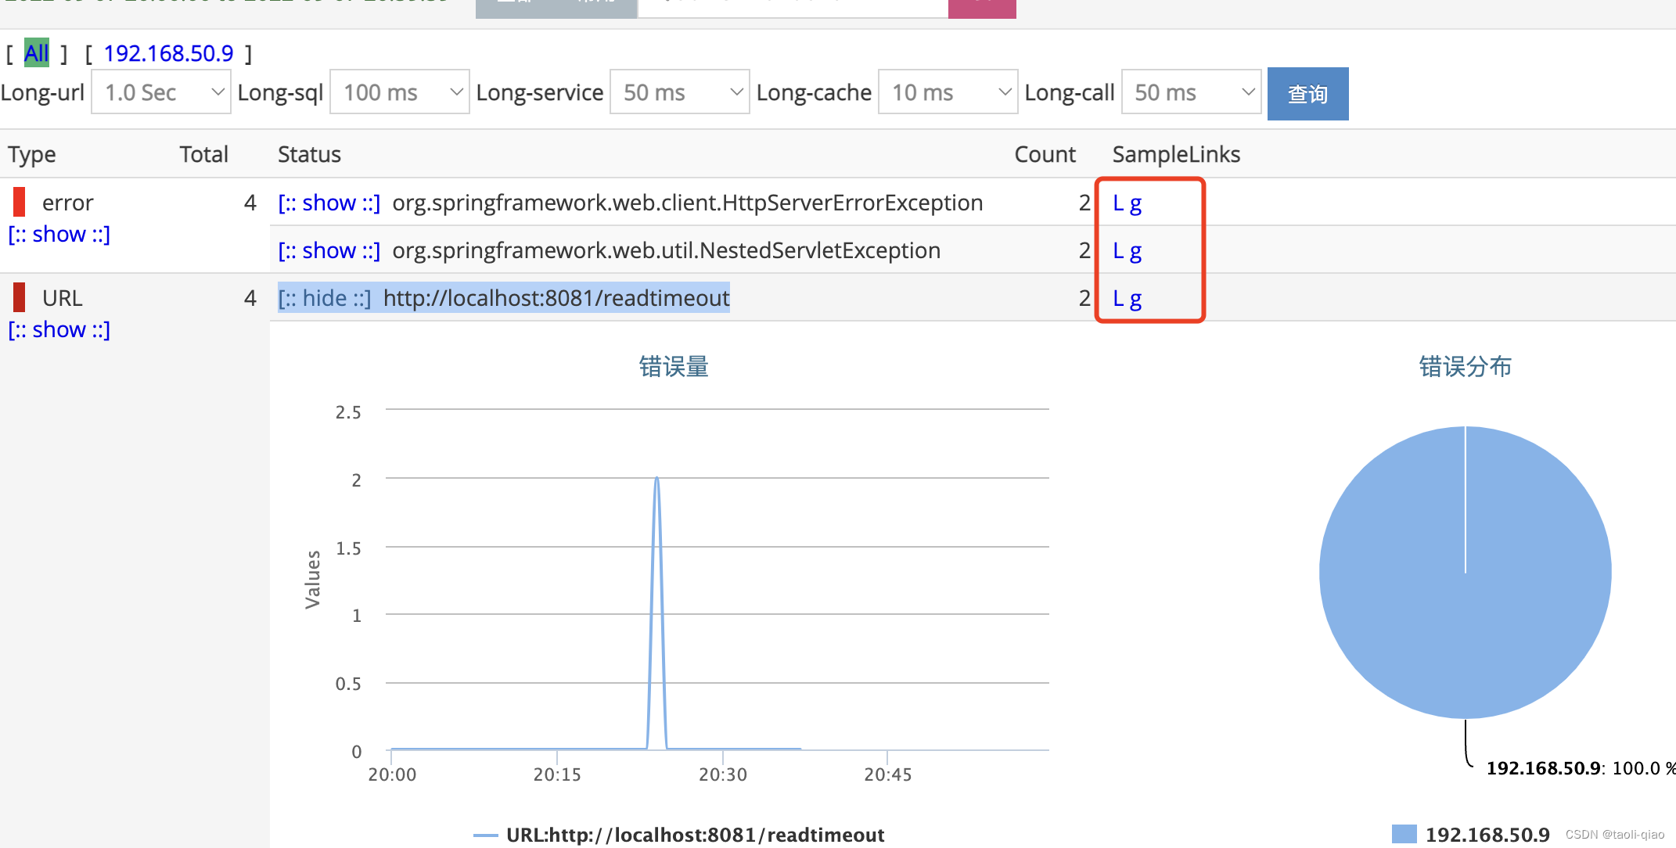Screen dimensions: 1676x848
Task: Click the 20:15 x-axis label
Action: tap(557, 774)
